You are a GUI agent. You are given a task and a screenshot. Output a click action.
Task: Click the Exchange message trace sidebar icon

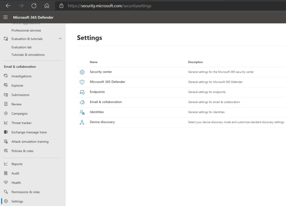6,132
